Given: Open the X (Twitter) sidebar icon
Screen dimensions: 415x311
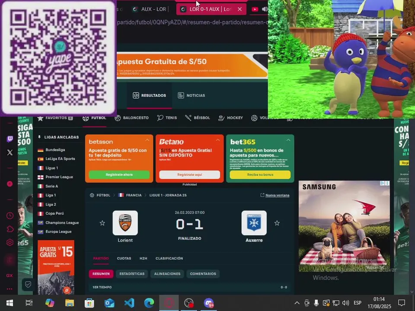Looking at the screenshot, I should click(x=10, y=152).
